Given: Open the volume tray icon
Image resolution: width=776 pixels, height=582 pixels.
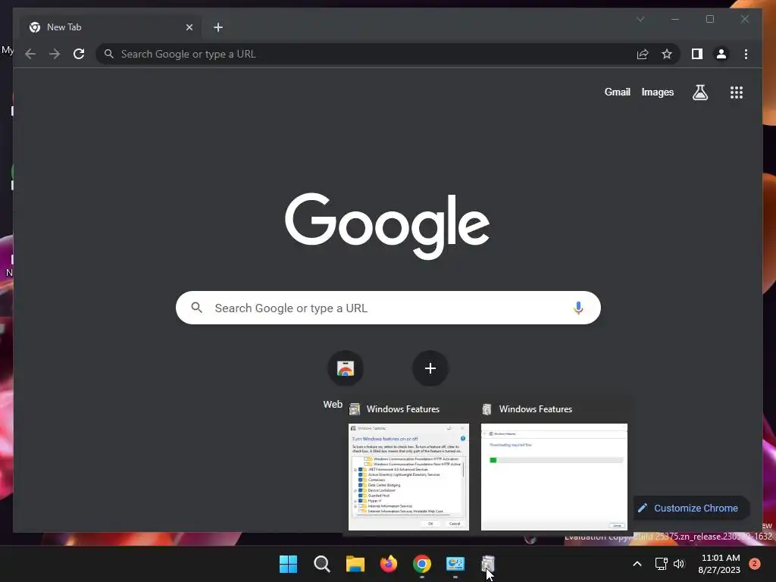Looking at the screenshot, I should click(679, 564).
